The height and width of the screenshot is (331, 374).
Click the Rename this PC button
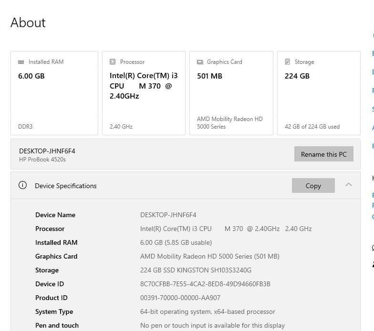pyautogui.click(x=323, y=154)
